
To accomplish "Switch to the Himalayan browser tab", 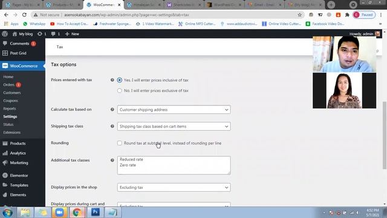I will [x=144, y=5].
